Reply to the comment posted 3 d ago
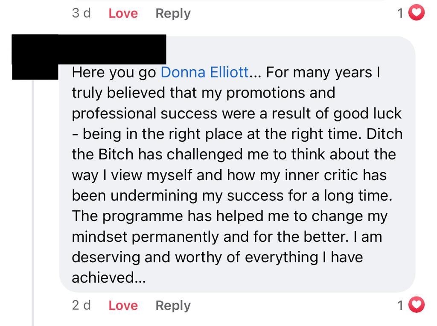 click(173, 13)
